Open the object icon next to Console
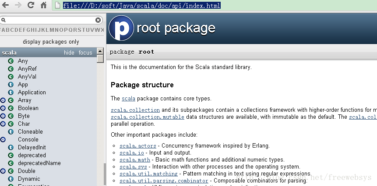Screen dimensions: 377x186 [3, 140]
